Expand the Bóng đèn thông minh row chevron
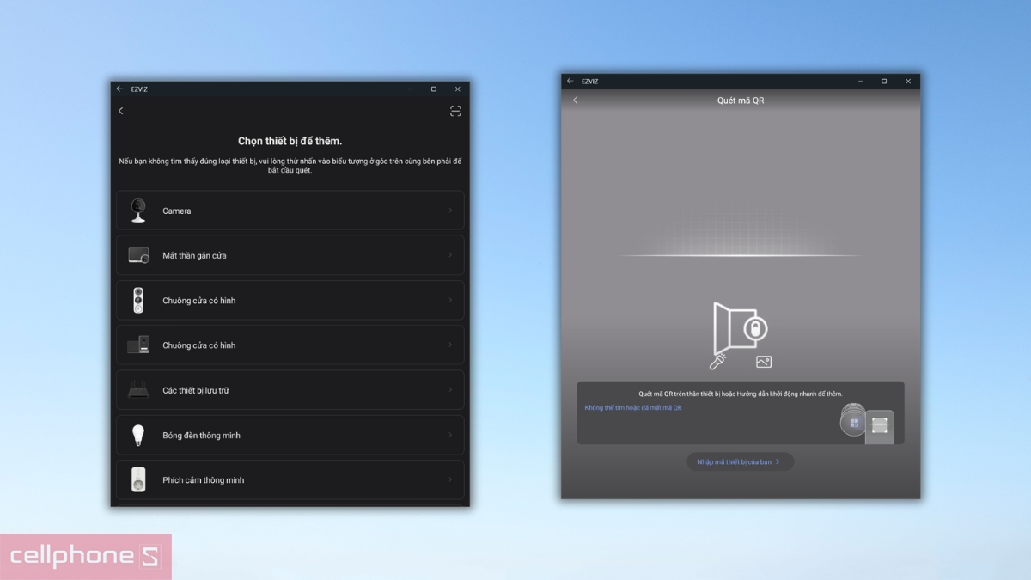1031x580 pixels. [x=450, y=435]
